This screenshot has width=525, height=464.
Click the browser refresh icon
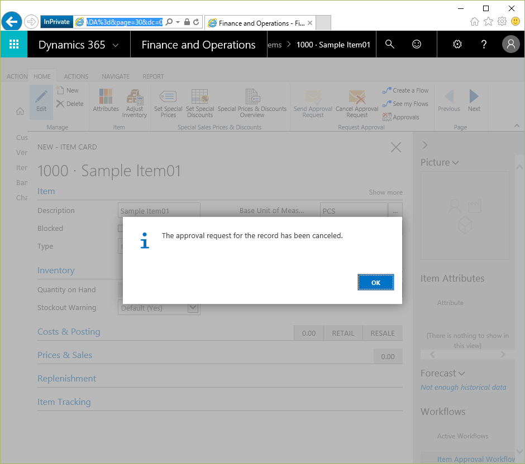196,22
